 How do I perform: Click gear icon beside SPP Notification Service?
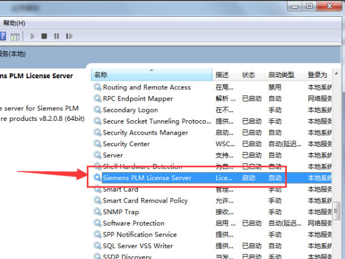(97, 234)
